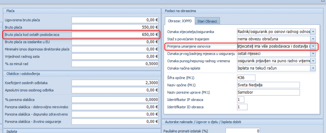326x133 pixels.
Task: Click Bruto plaća kod ostalih poslodavaca field
Action: pyautogui.click(x=115, y=34)
